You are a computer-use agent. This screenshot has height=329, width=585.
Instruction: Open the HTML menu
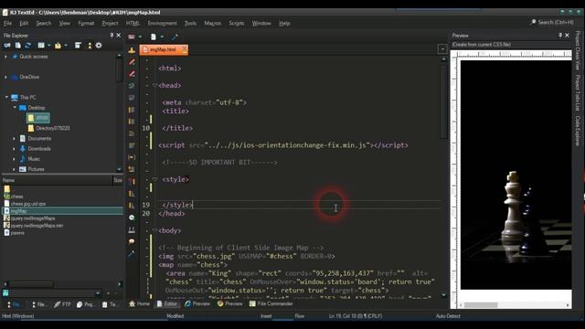[x=133, y=23]
